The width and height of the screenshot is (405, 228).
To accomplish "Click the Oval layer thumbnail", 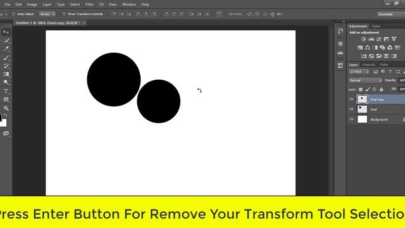I will pos(362,109).
